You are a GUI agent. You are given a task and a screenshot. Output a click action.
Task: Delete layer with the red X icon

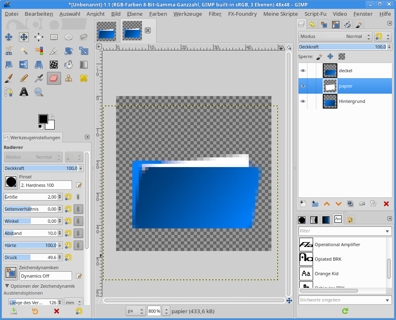[x=386, y=204]
